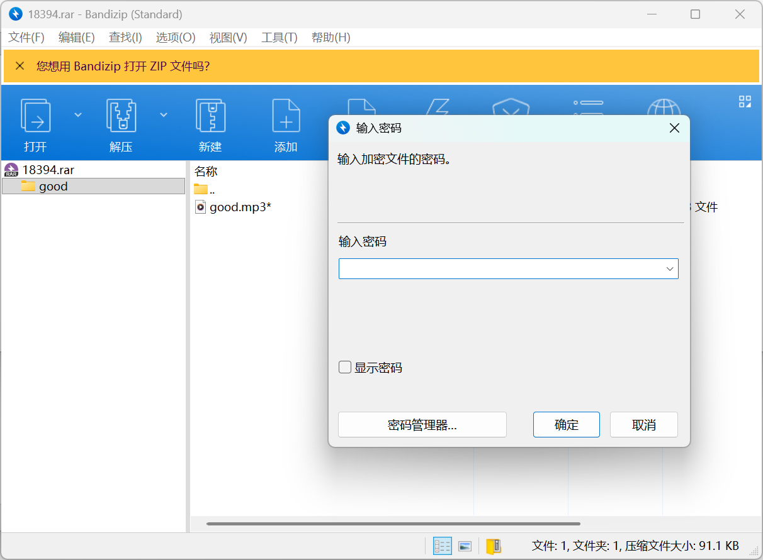Switch to details list view in status bar

(443, 546)
